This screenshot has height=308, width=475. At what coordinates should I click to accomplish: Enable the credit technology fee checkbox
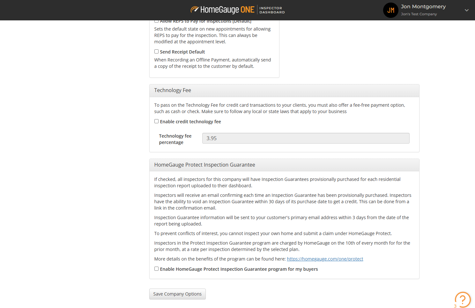156,121
